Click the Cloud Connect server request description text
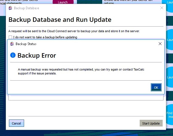173x136 pixels. 74,31
